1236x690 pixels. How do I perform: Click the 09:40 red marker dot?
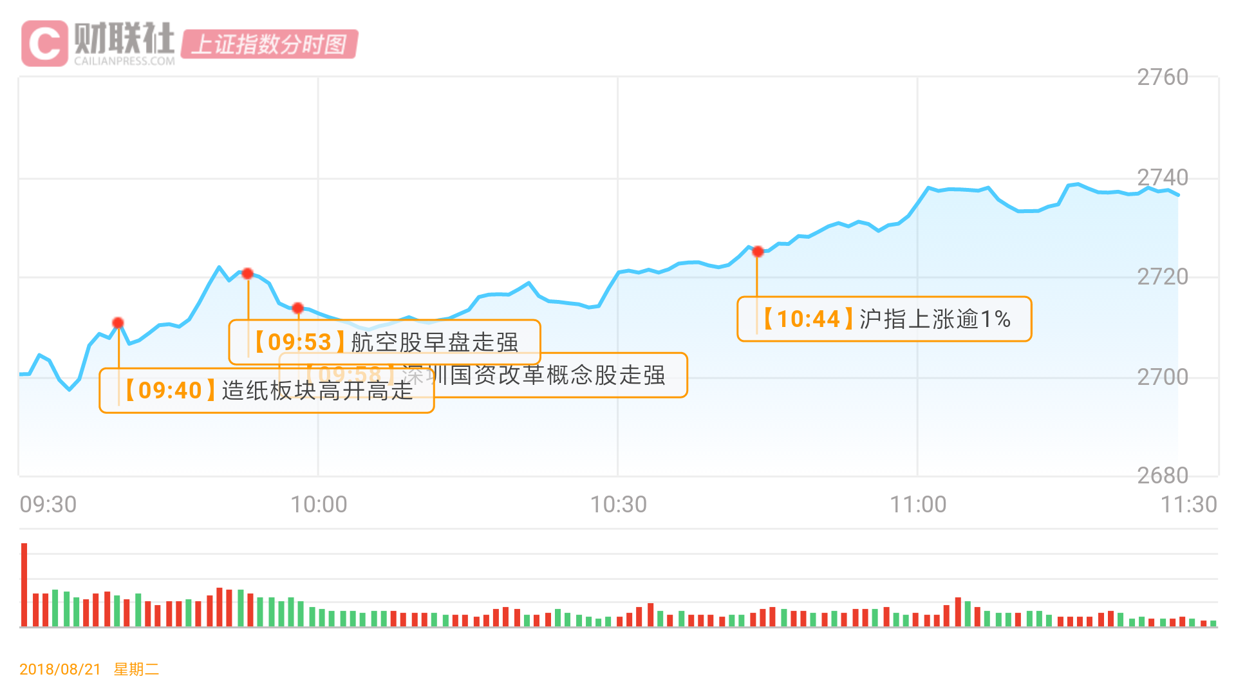coord(118,322)
